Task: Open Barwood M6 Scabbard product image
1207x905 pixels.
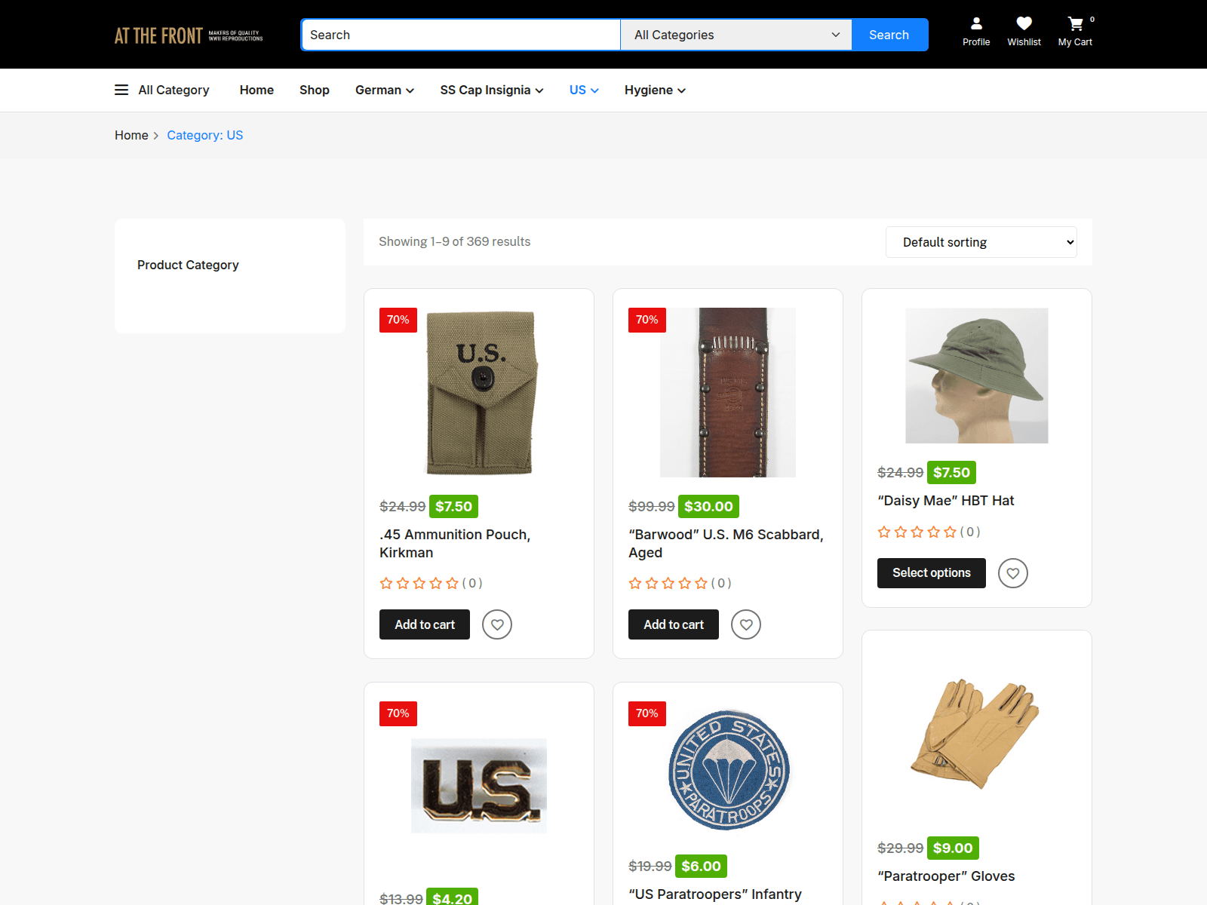Action: click(728, 392)
